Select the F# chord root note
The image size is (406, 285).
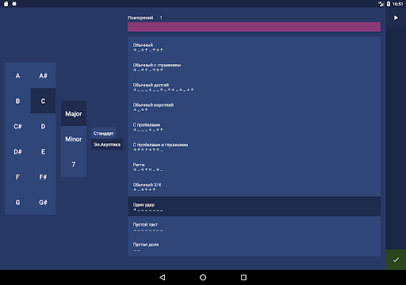coord(43,177)
